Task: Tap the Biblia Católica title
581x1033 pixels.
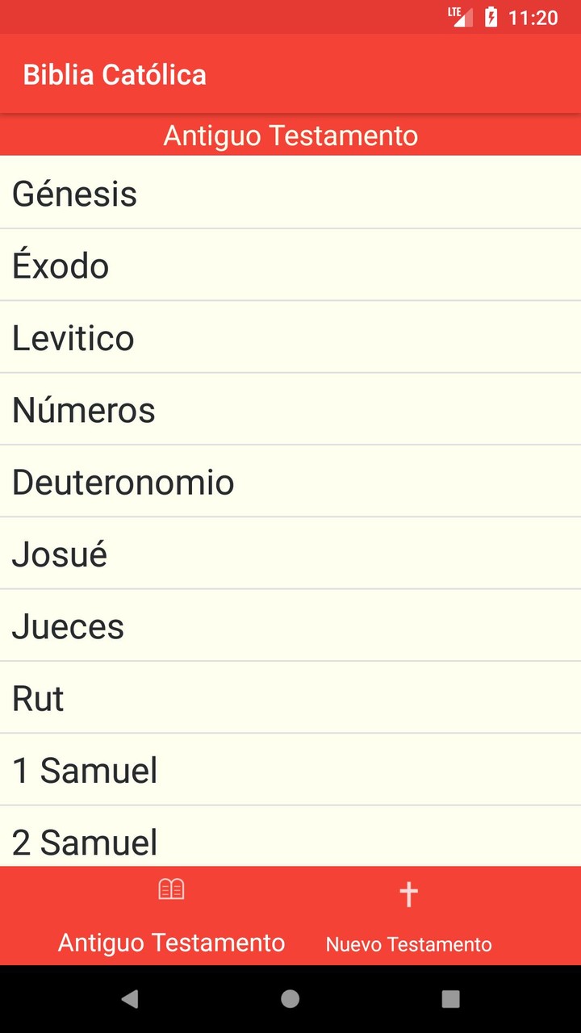Action: tap(115, 74)
